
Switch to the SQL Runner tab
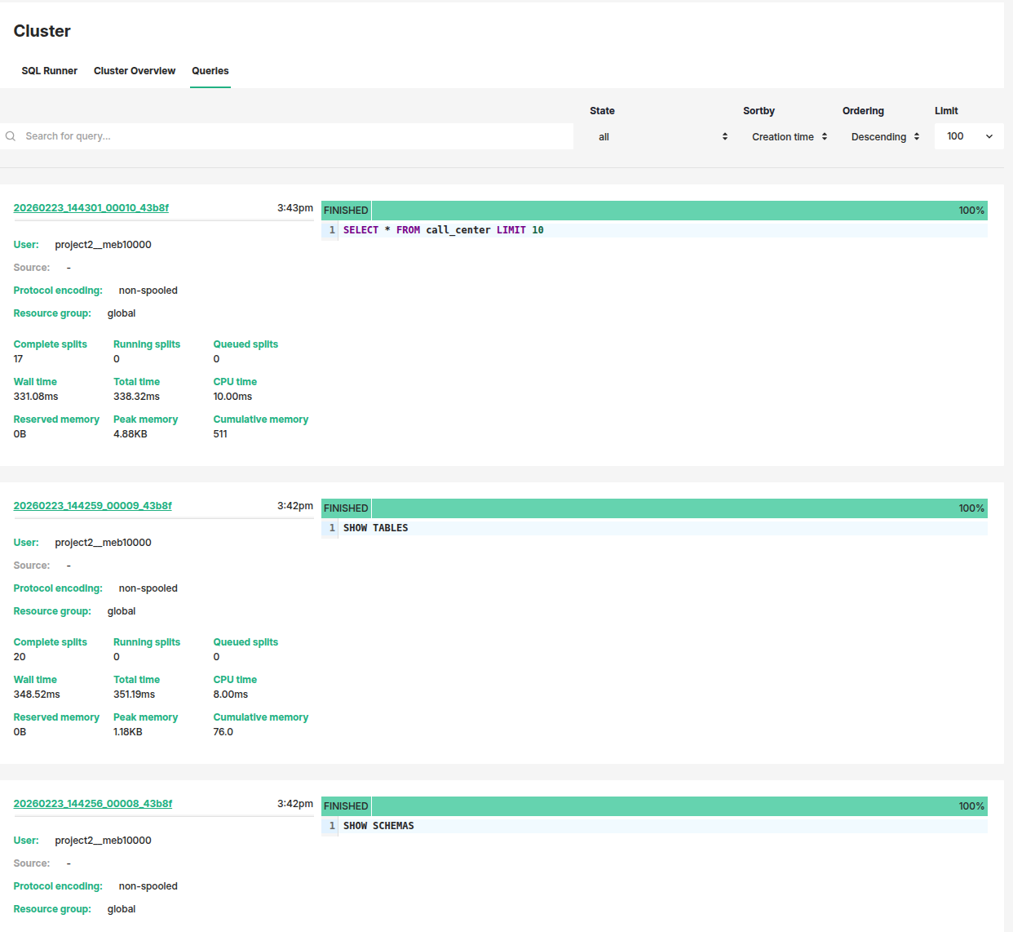point(49,71)
